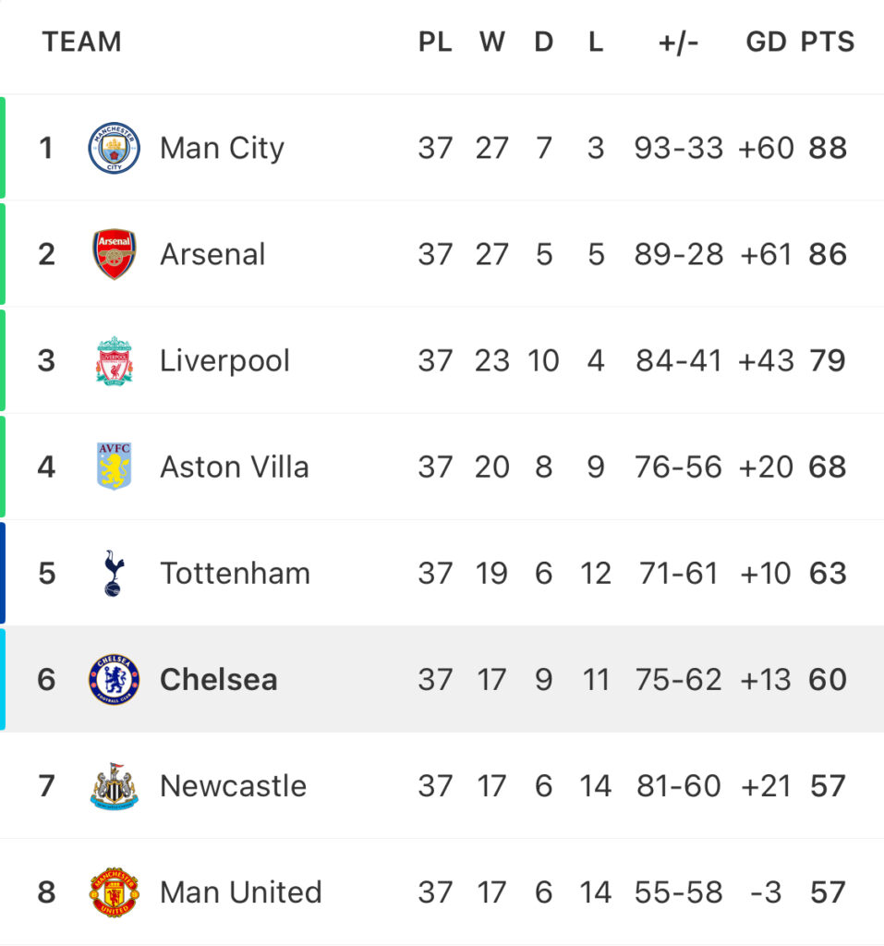Viewport: 884px width, 946px height.
Task: Click the Man City club crest
Action: click(x=114, y=148)
